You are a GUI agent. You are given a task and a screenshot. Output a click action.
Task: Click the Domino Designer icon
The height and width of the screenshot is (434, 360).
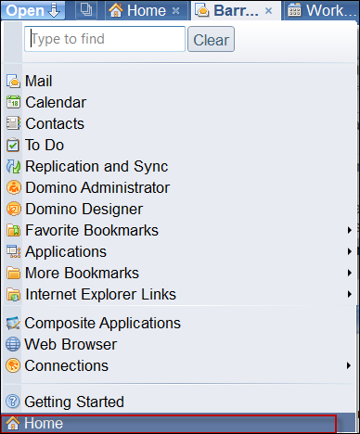(13, 209)
